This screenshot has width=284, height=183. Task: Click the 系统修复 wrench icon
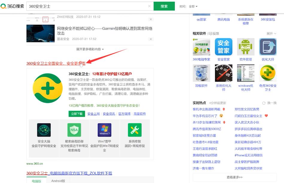click(x=135, y=130)
